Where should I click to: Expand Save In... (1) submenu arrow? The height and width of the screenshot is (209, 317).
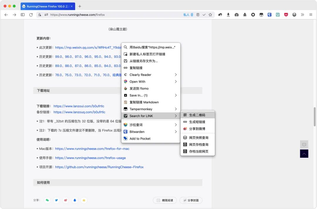pos(176,95)
